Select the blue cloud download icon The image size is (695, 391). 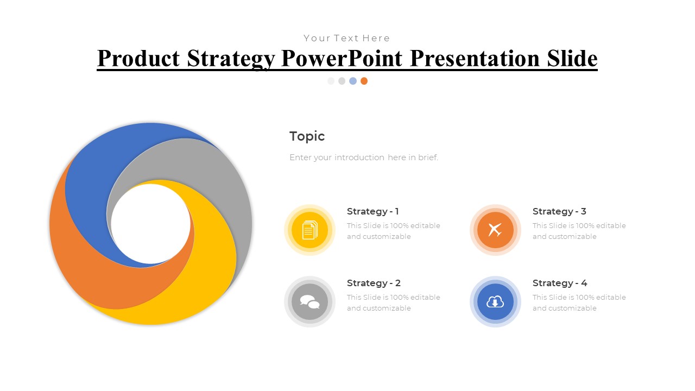pyautogui.click(x=495, y=301)
